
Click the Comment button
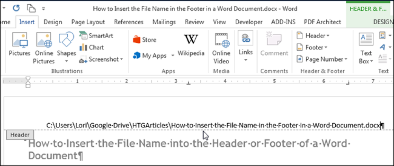point(274,45)
